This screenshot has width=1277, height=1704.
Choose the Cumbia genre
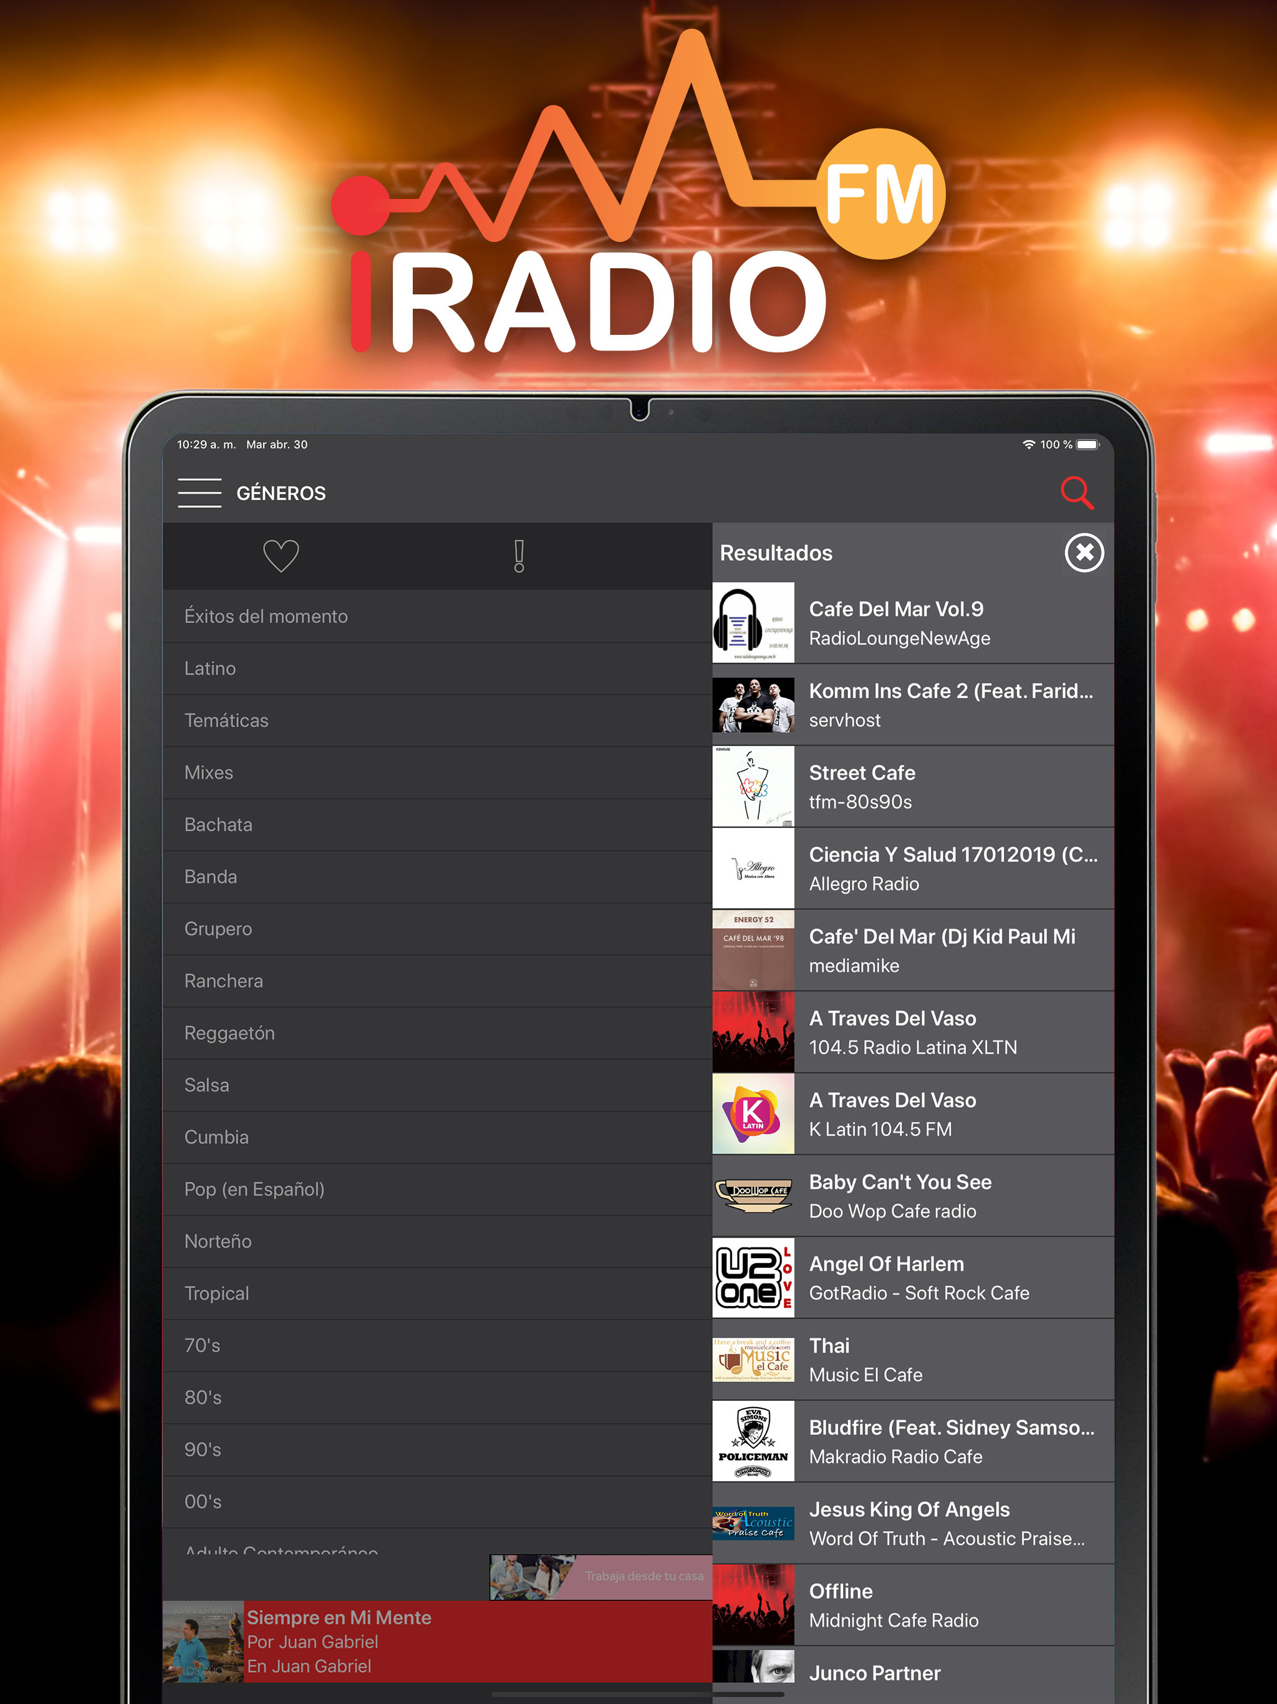438,1137
